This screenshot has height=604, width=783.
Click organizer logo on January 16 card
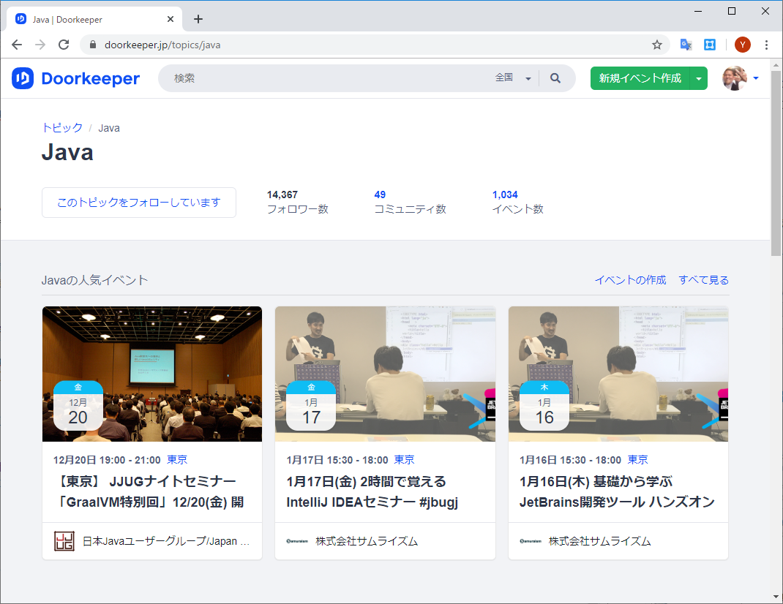(x=531, y=541)
